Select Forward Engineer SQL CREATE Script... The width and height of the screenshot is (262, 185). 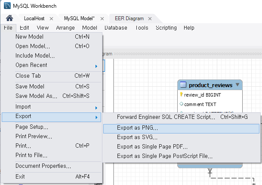coord(181,117)
